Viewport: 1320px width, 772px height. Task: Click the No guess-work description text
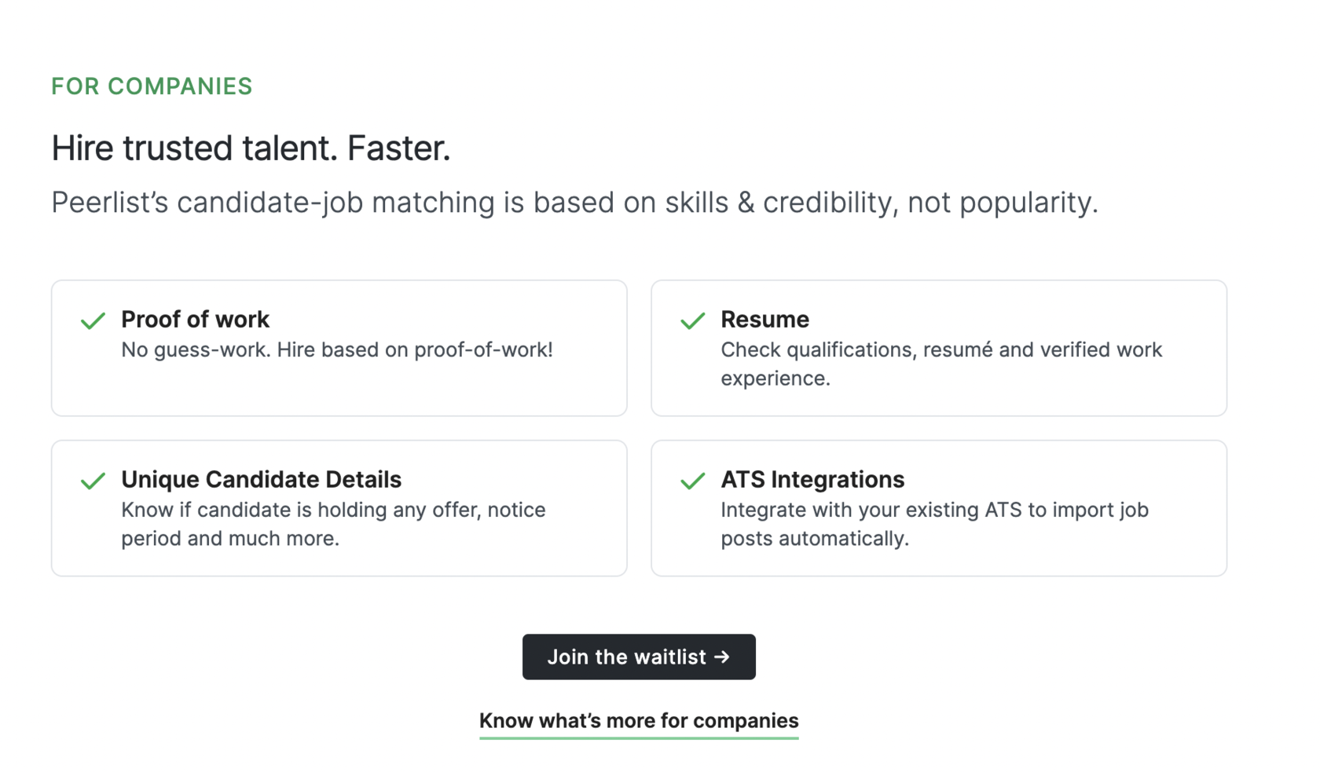pyautogui.click(x=337, y=350)
